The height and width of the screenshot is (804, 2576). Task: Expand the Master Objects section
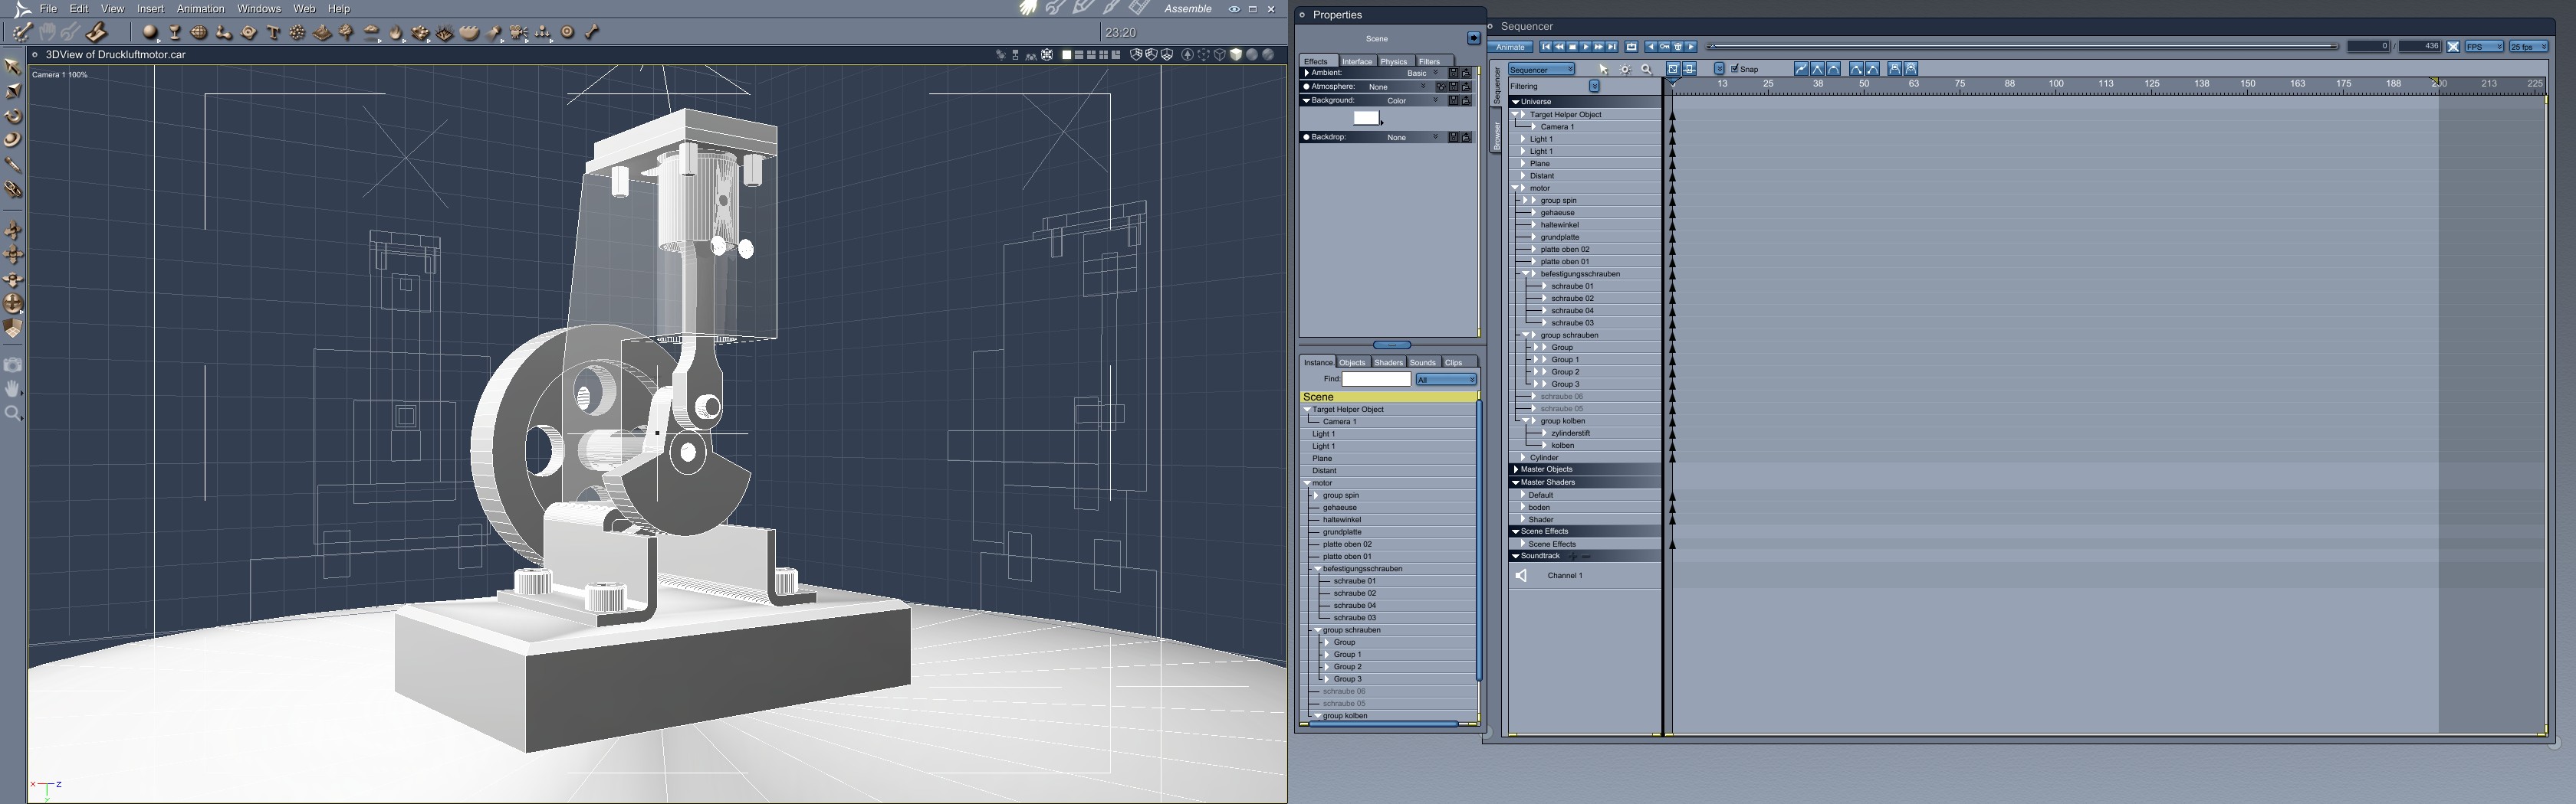(x=1516, y=469)
